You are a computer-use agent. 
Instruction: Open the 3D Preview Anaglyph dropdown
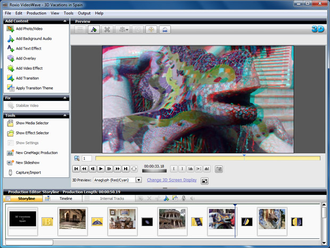pos(138,180)
